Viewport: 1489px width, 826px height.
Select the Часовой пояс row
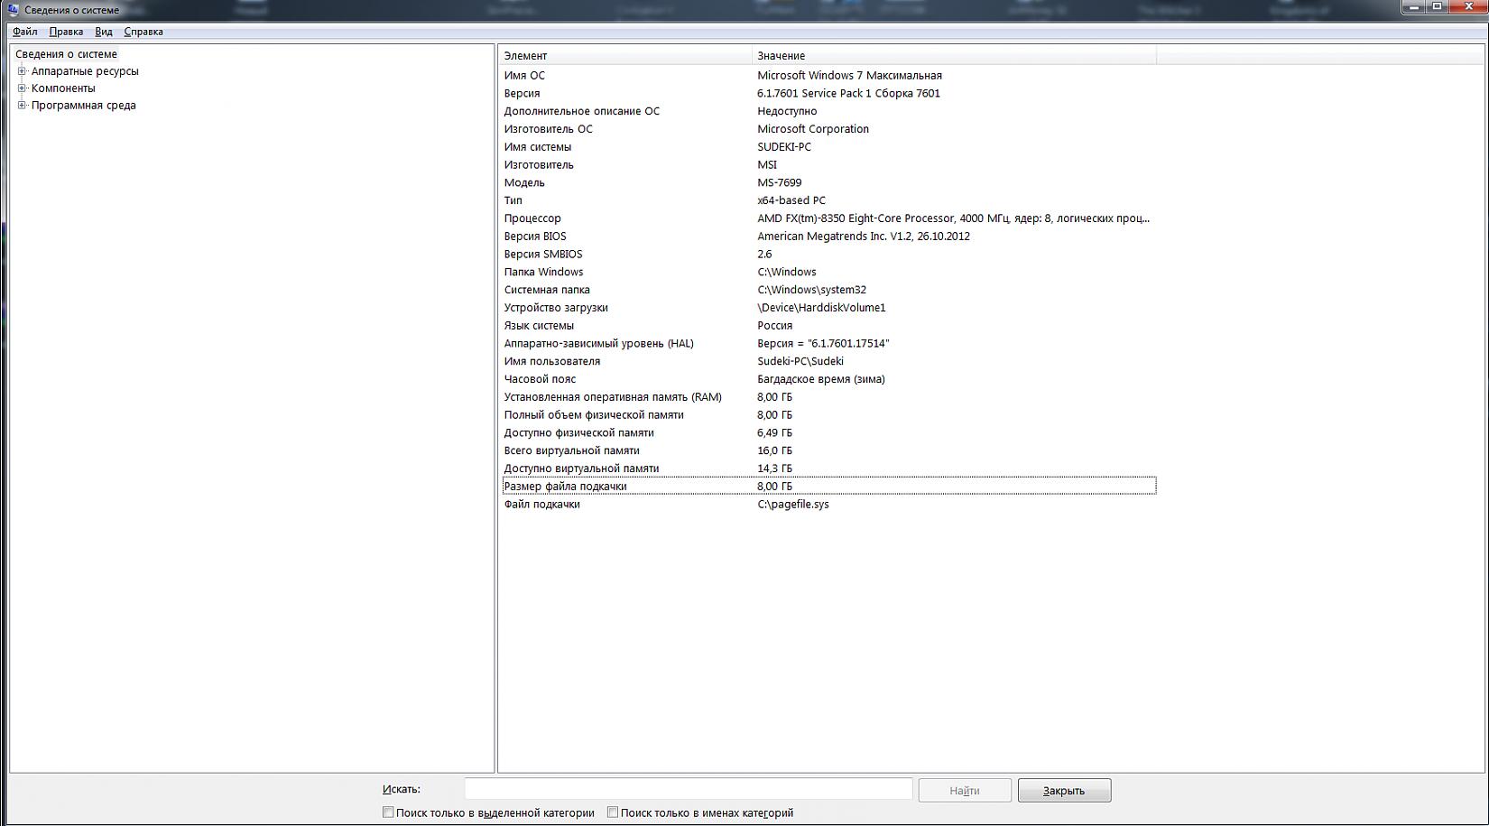pos(828,379)
